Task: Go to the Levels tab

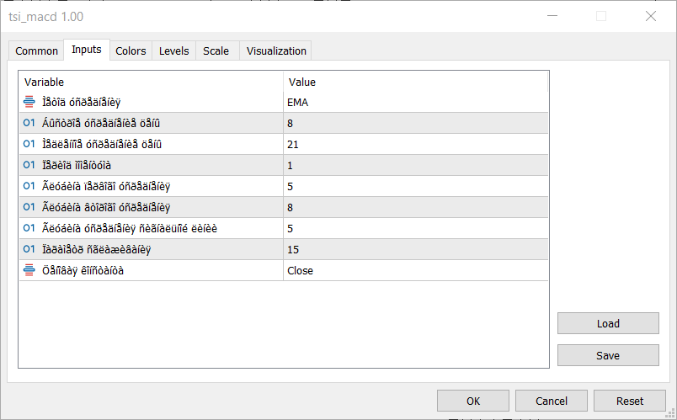Action: point(174,51)
